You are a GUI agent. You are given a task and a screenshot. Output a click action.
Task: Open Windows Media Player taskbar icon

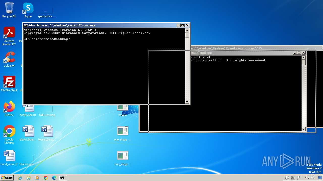(x=37, y=178)
